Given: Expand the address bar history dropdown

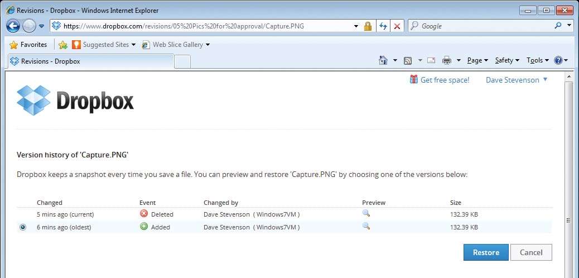Looking at the screenshot, I should coord(356,26).
